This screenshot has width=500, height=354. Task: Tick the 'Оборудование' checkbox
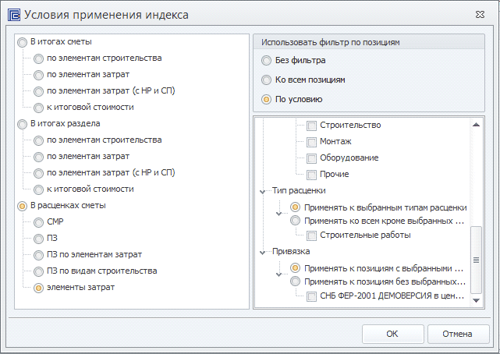pyautogui.click(x=312, y=158)
